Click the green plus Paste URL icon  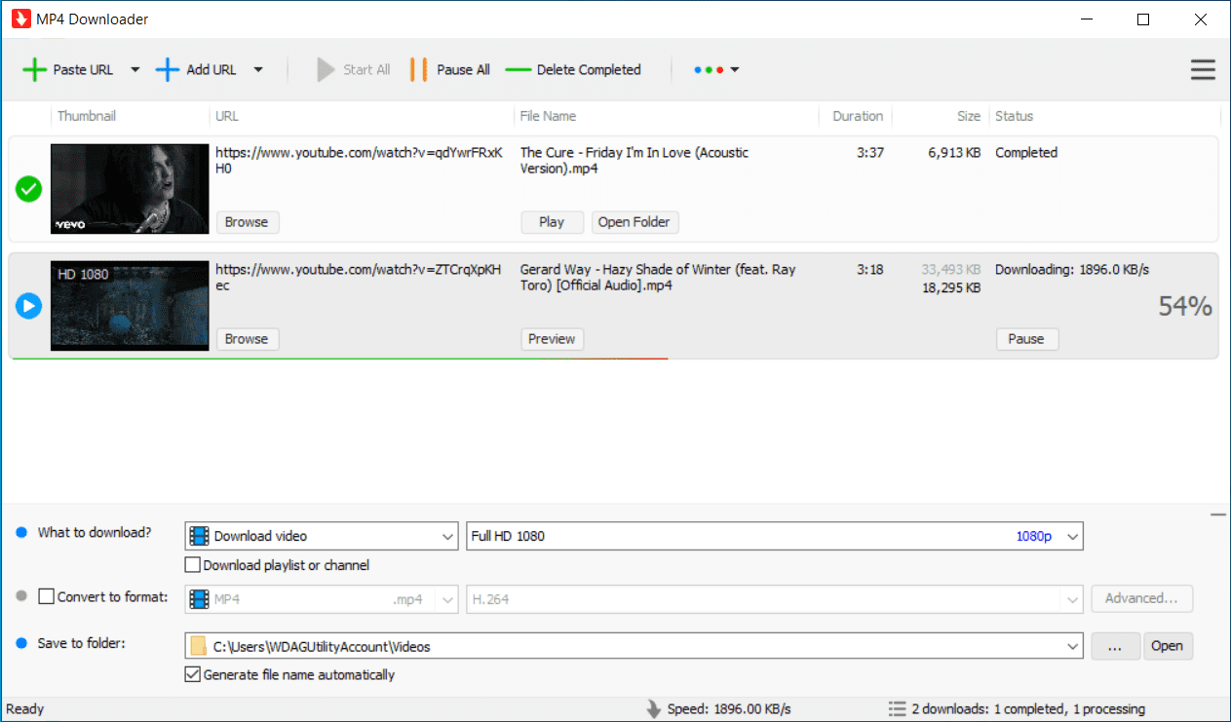coord(34,69)
